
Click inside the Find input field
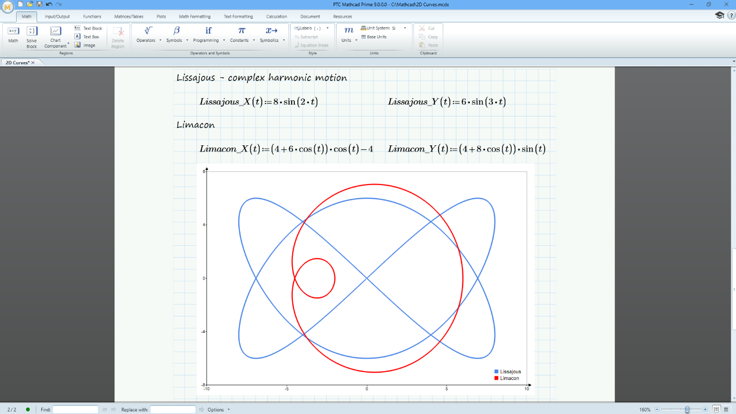(75, 409)
